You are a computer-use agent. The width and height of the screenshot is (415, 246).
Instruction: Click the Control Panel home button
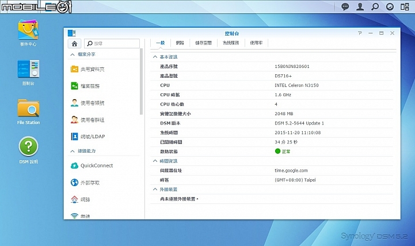tap(74, 43)
